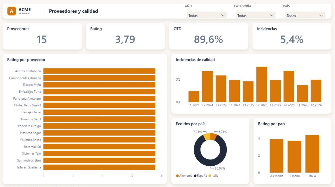Click the Suministros Ebro label

point(29,160)
